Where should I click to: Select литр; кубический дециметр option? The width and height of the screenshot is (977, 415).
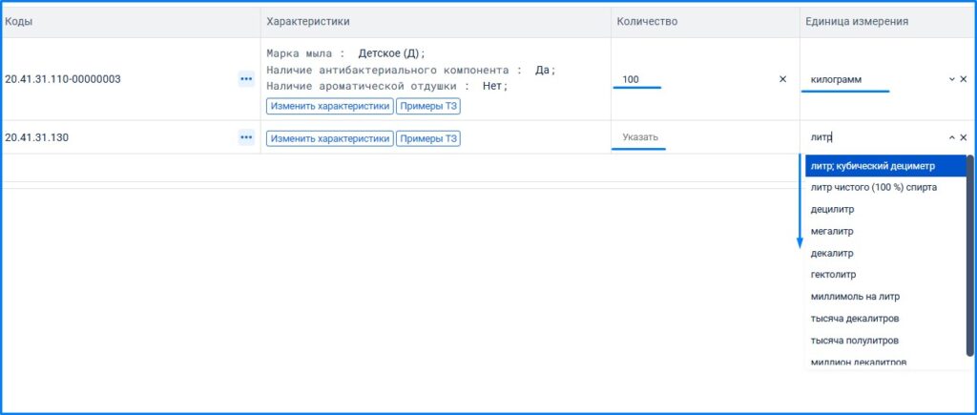tap(885, 166)
